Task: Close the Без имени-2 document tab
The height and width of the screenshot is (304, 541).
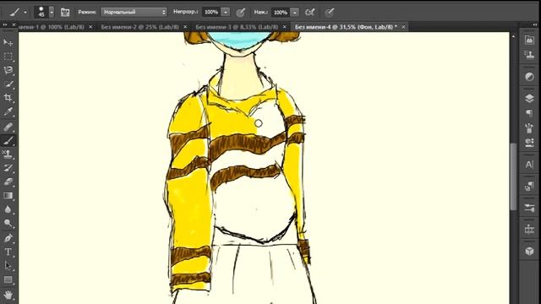Action: pos(185,26)
